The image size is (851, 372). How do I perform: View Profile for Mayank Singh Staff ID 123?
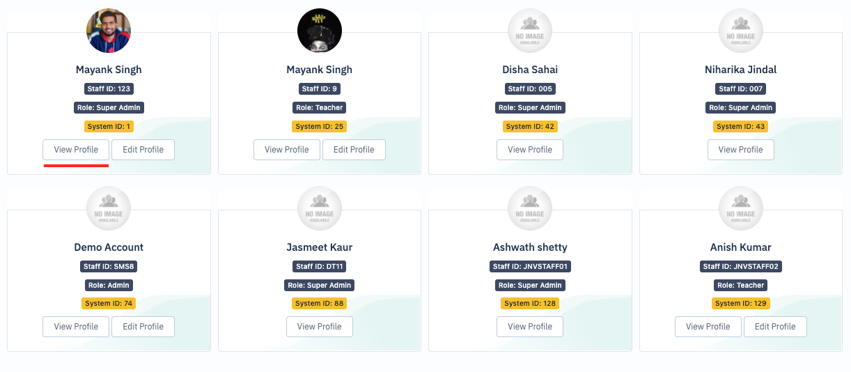click(76, 150)
